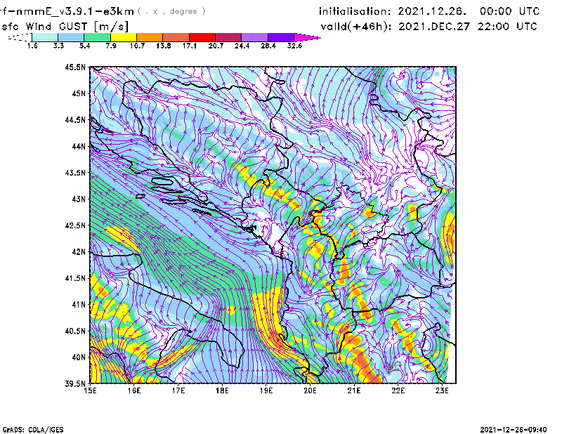562x434 pixels.
Task: Click the 44.5N latitude label
Action: (x=75, y=119)
